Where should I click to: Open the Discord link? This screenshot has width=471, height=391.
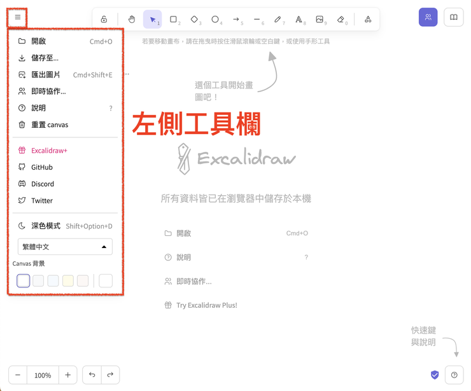[x=65, y=184]
